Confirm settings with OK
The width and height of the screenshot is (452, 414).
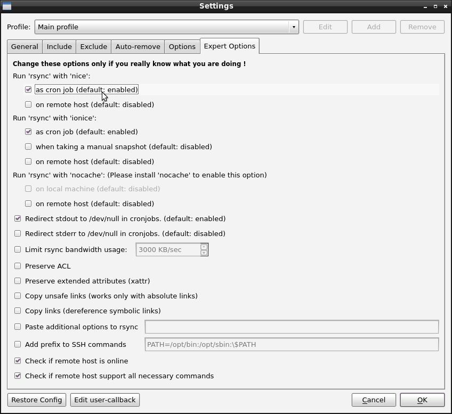(x=422, y=400)
